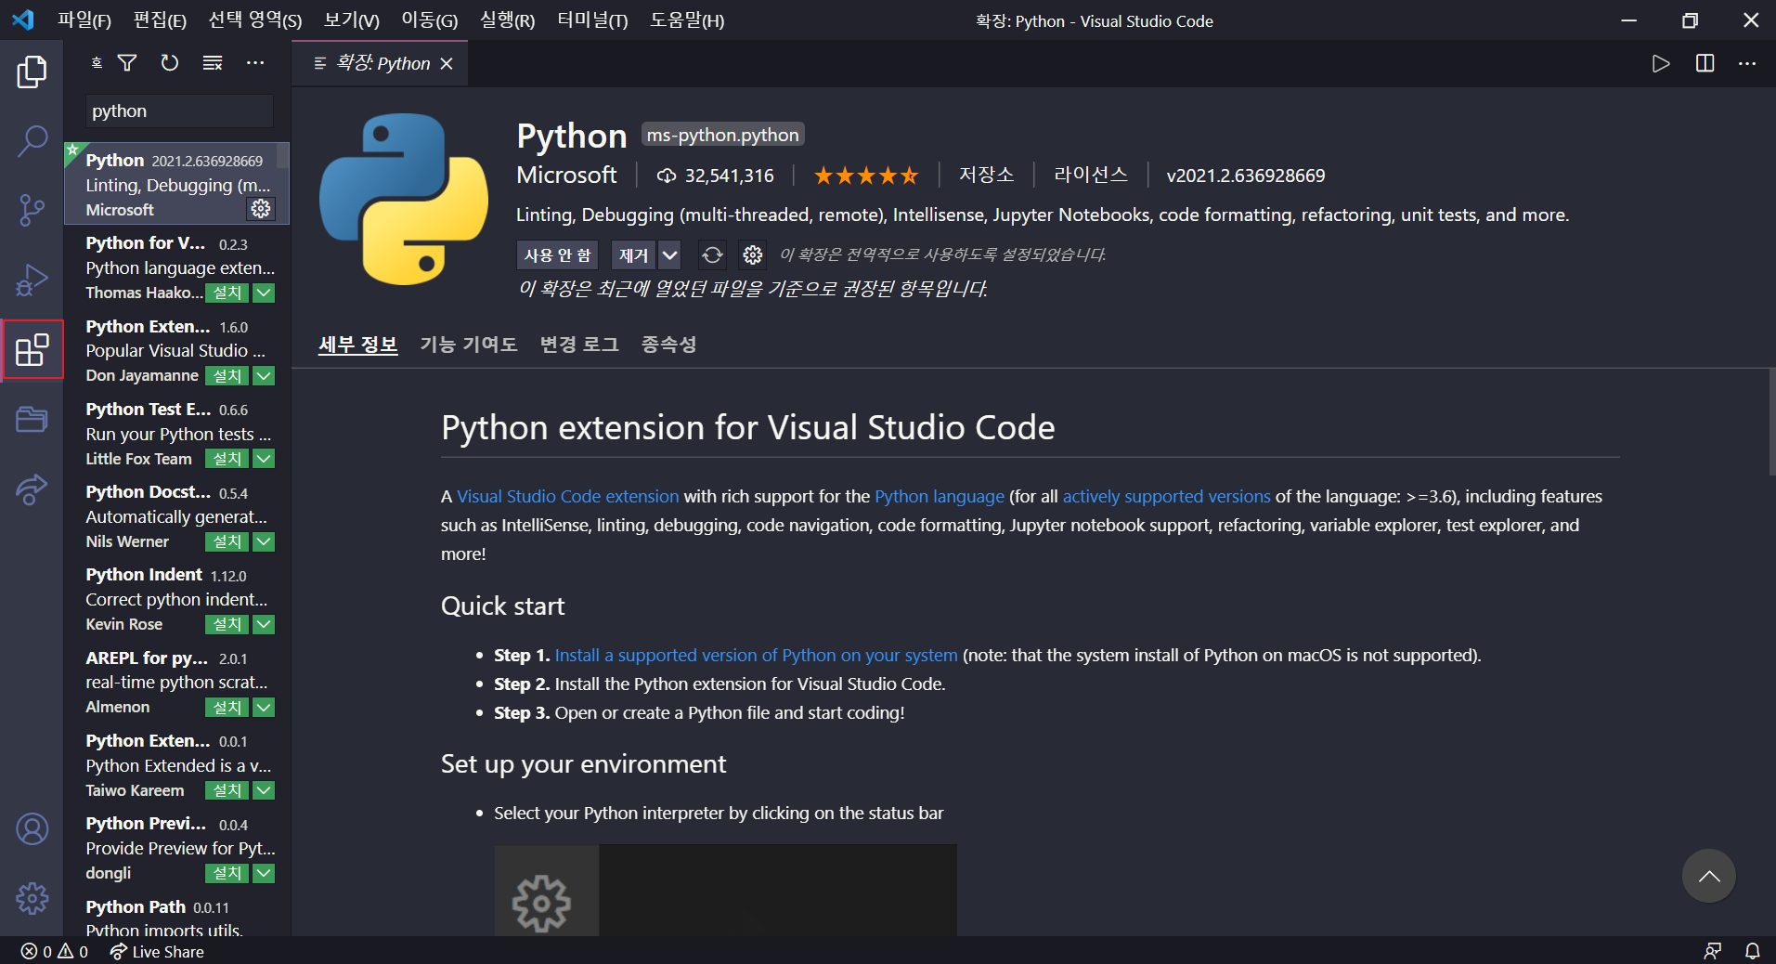The image size is (1776, 964).
Task: Switch to the 종속성 tab
Action: (668, 345)
